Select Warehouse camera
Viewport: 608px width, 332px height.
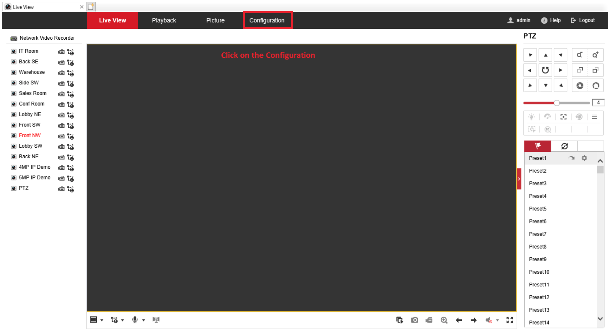click(x=32, y=72)
